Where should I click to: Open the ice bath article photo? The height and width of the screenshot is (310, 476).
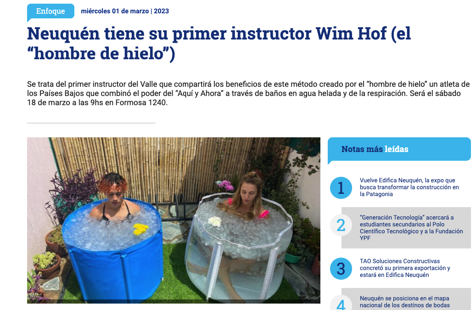pos(174,220)
